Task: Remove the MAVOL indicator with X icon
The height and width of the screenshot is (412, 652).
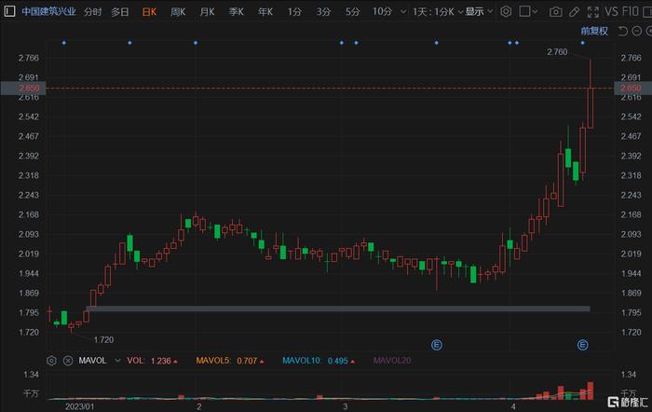Action: [68, 361]
